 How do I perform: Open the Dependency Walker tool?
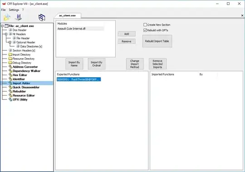click(26, 71)
